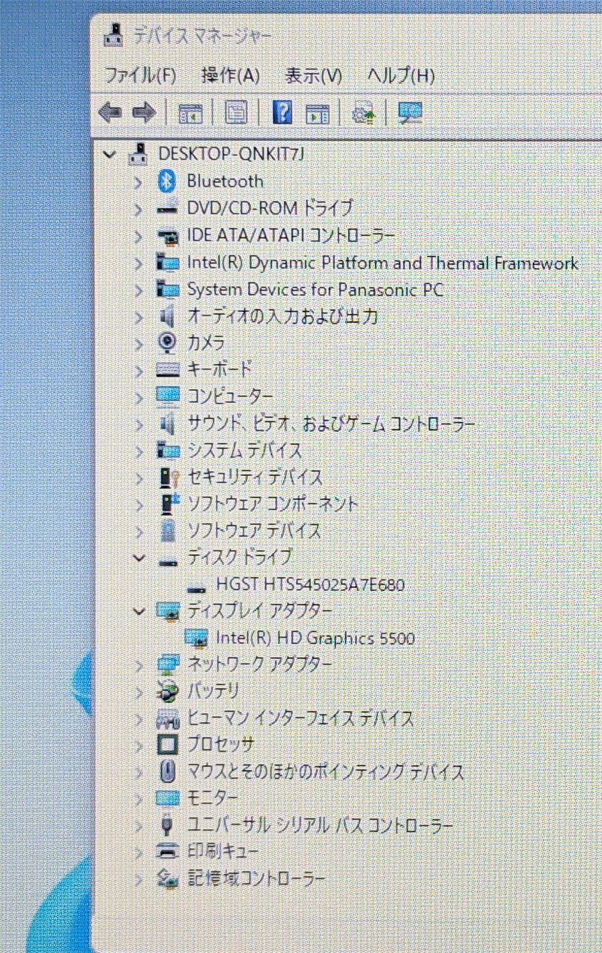Select the 印刷キュー label
The height and width of the screenshot is (953, 602).
(223, 852)
